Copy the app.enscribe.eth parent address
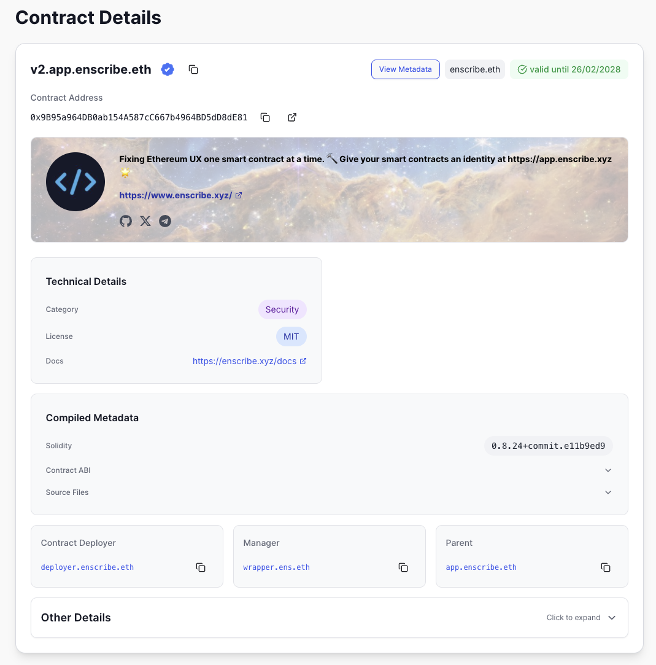 (606, 567)
